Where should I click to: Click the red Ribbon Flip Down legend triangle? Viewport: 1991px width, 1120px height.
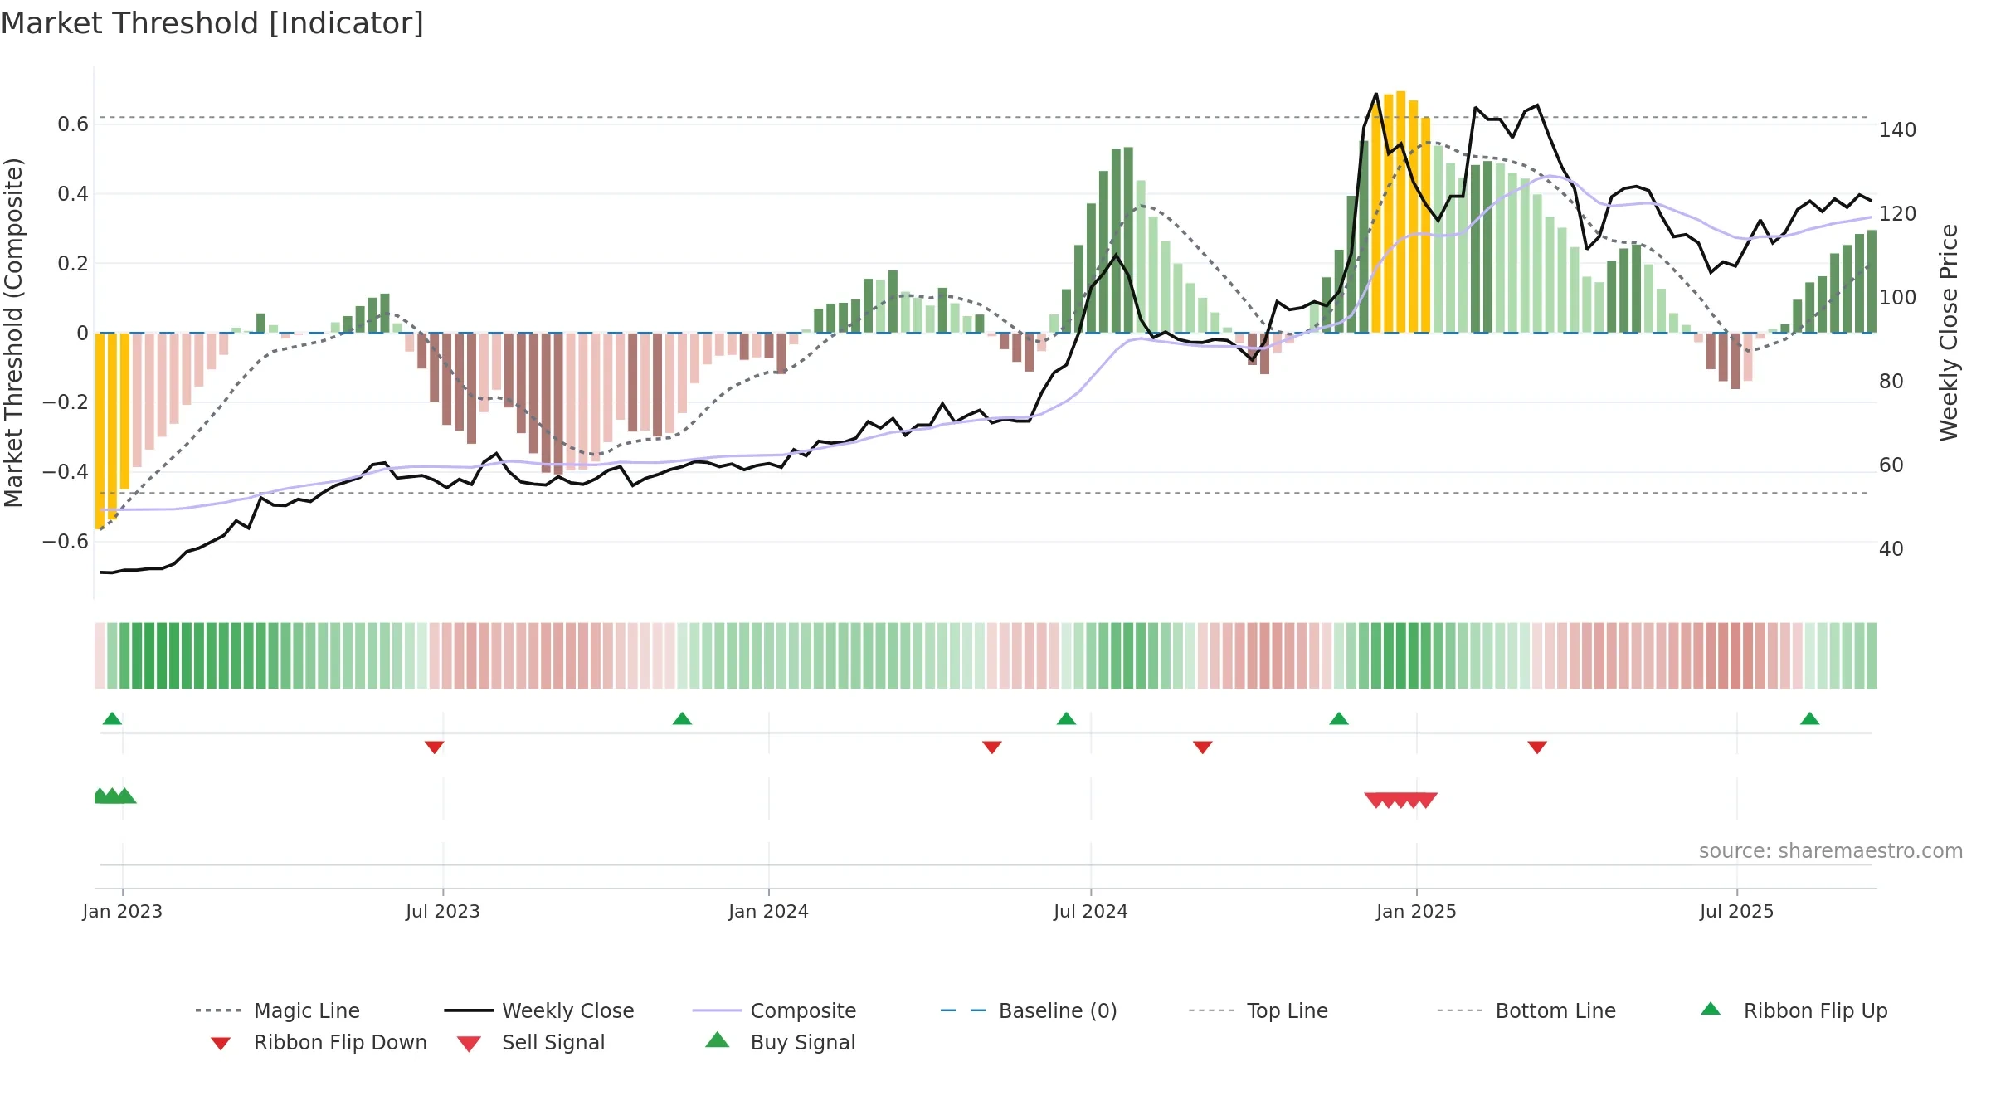(221, 1044)
